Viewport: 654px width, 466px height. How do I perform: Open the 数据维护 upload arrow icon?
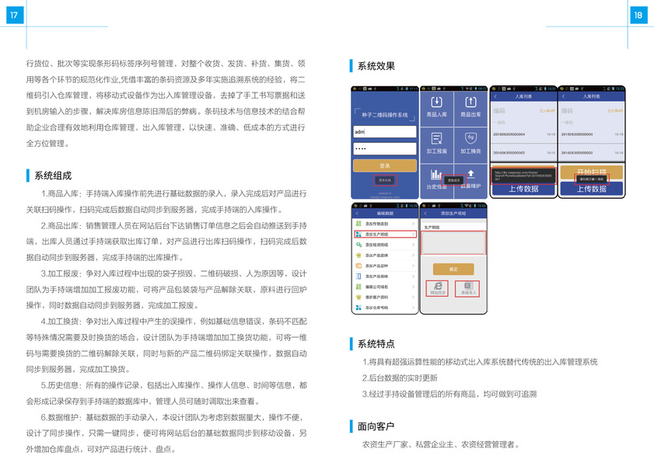pos(471,174)
